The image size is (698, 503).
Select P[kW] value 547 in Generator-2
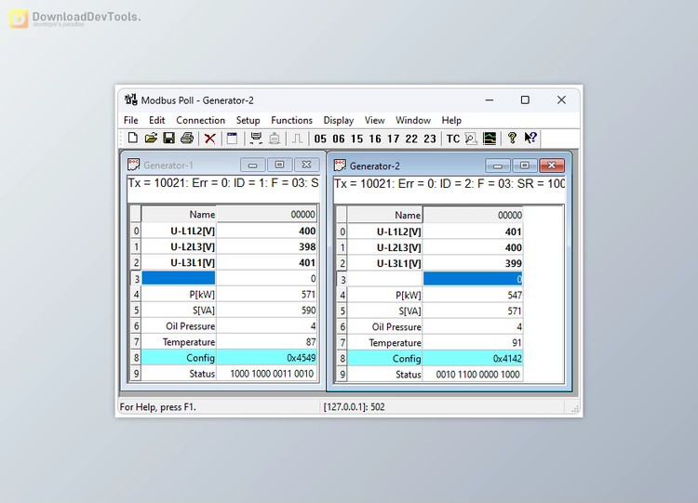[x=473, y=296]
